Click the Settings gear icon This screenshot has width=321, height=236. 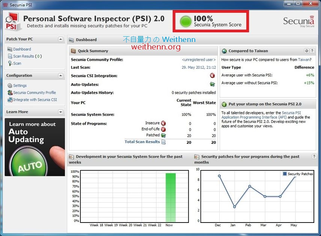(10, 85)
